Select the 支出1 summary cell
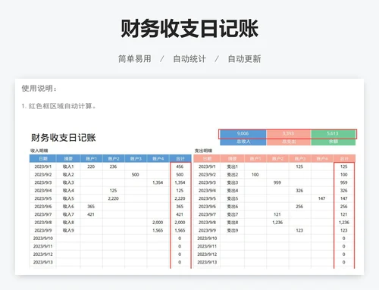 pos(232,167)
